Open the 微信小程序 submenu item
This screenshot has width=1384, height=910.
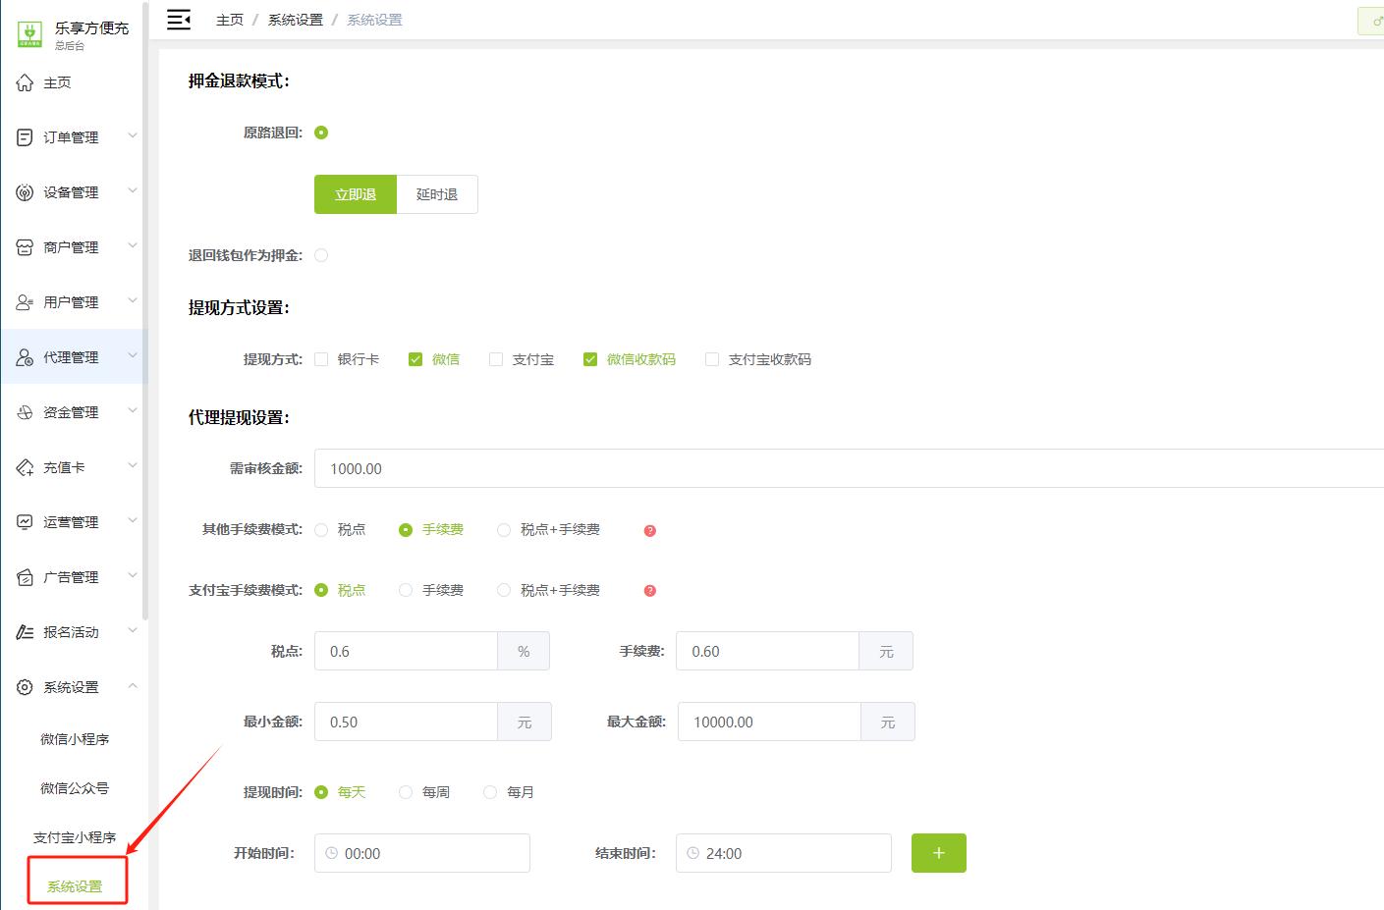click(75, 739)
